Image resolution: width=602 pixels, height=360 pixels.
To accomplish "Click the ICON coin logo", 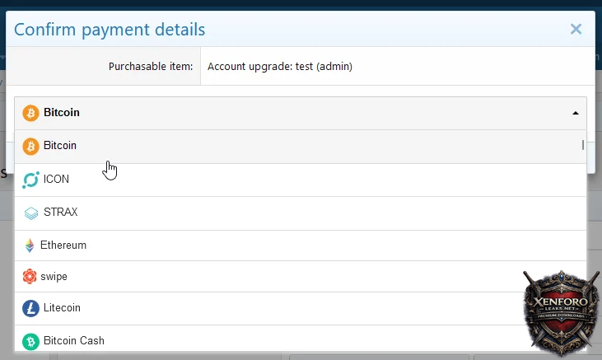I will pos(31,179).
